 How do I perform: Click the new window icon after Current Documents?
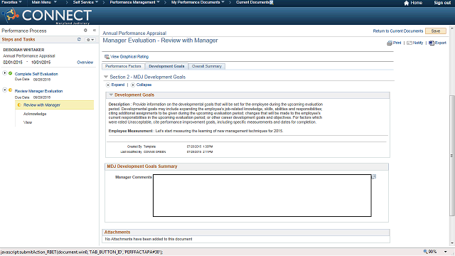tap(272, 2)
